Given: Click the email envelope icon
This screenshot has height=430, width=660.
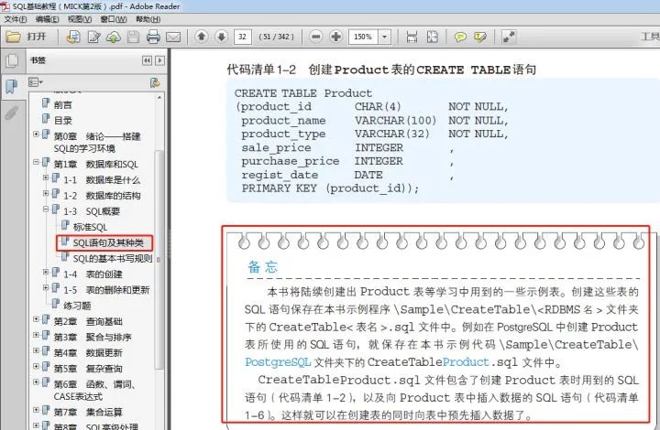Looking at the screenshot, I should tap(173, 38).
